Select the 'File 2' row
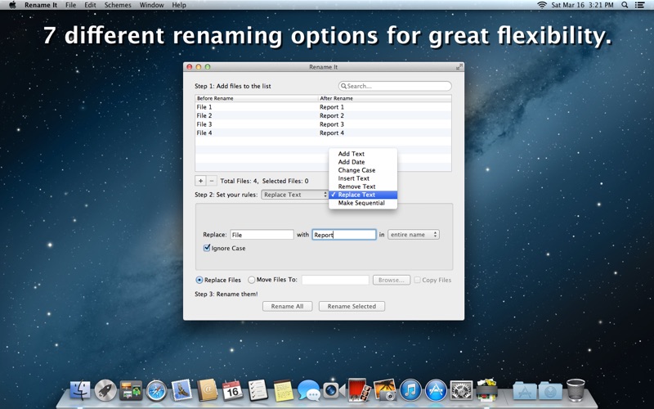 [323, 115]
